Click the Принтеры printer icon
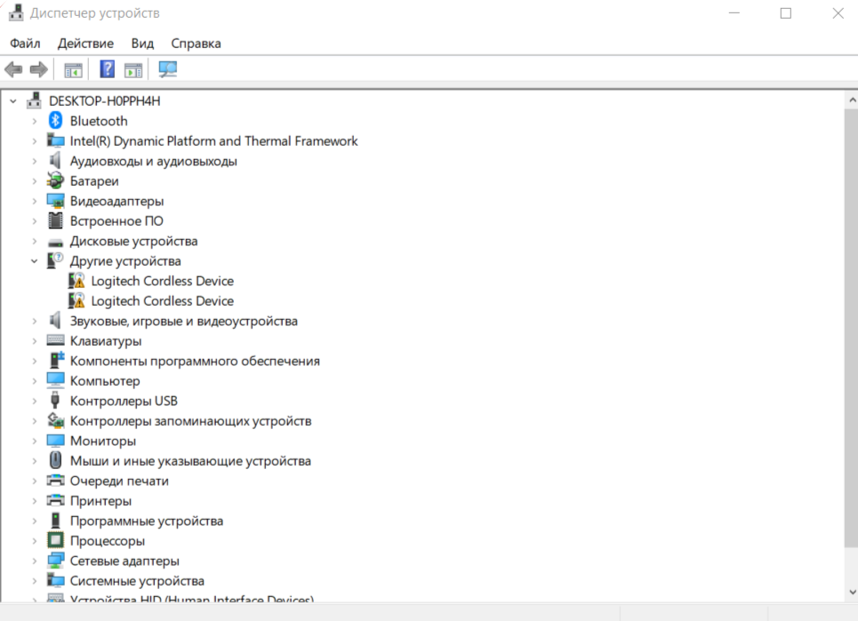The height and width of the screenshot is (621, 858). pos(56,501)
